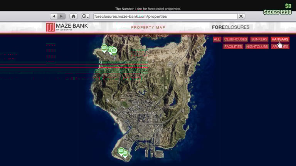This screenshot has height=166, width=296.
Task: Filter map by NIGHTCLUBS
Action: [257, 46]
